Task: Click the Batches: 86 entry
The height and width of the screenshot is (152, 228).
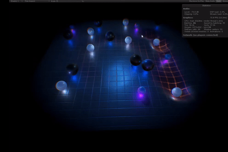Action: pos(190,23)
